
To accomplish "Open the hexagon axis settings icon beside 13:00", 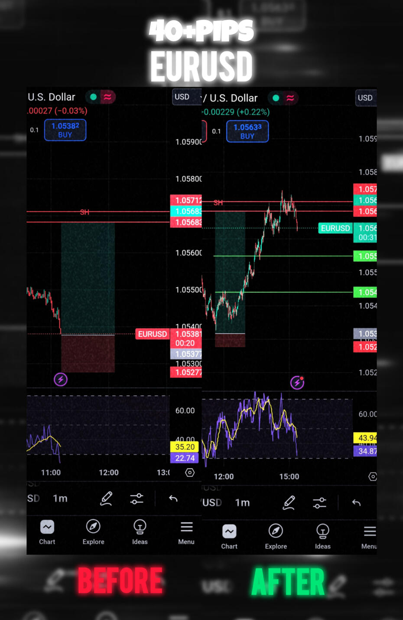I will pyautogui.click(x=190, y=472).
